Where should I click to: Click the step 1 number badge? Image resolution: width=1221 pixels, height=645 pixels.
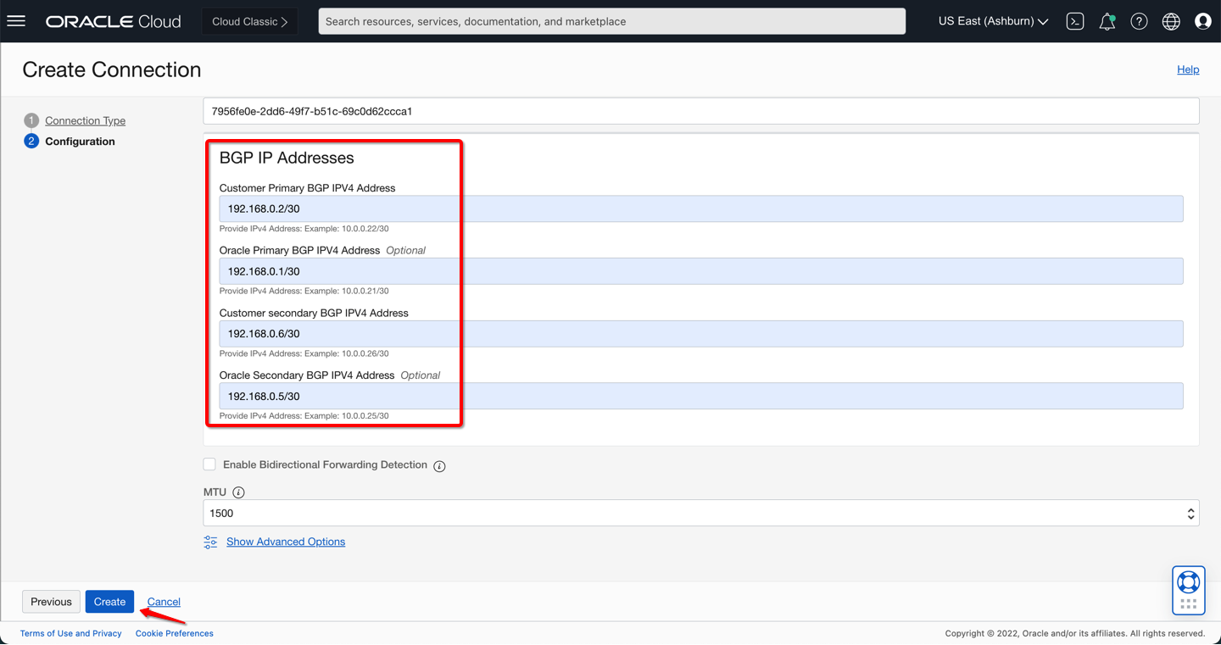(x=31, y=120)
